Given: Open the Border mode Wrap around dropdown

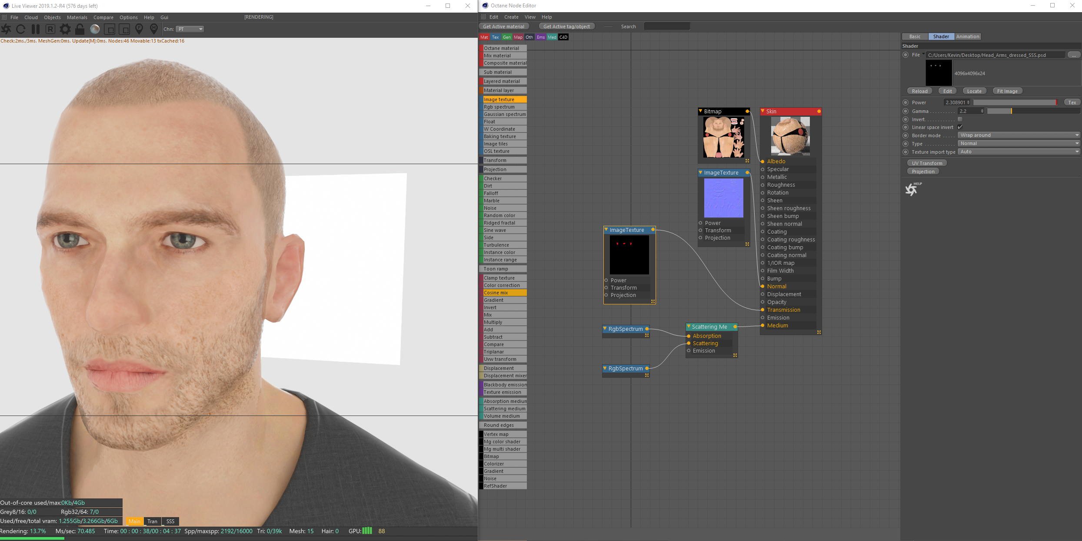Looking at the screenshot, I should pyautogui.click(x=1019, y=135).
